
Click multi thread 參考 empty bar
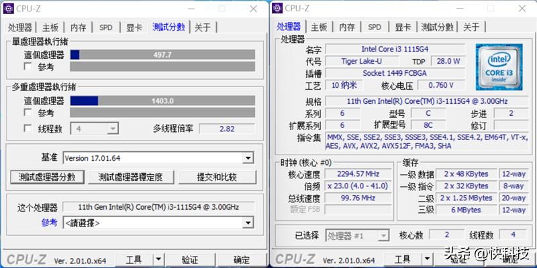(162, 113)
